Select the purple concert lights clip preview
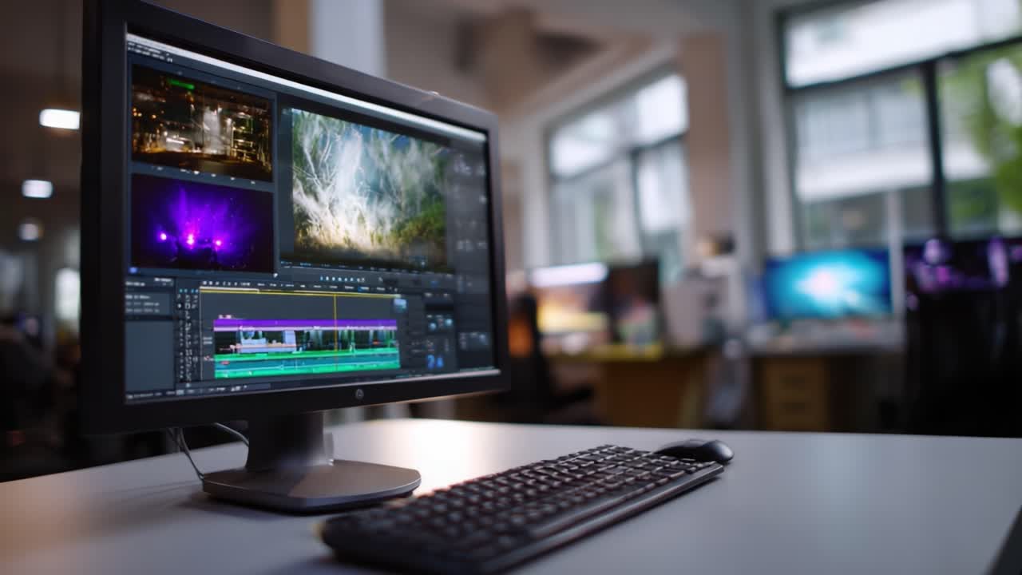This screenshot has width=1022, height=575. tap(202, 225)
